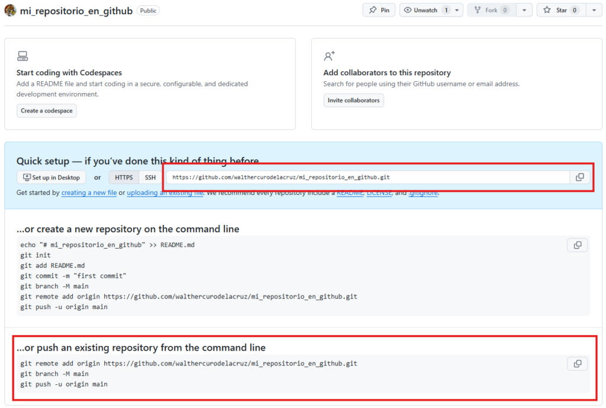
Task: Click the 'git init' command line
Action: (36, 255)
